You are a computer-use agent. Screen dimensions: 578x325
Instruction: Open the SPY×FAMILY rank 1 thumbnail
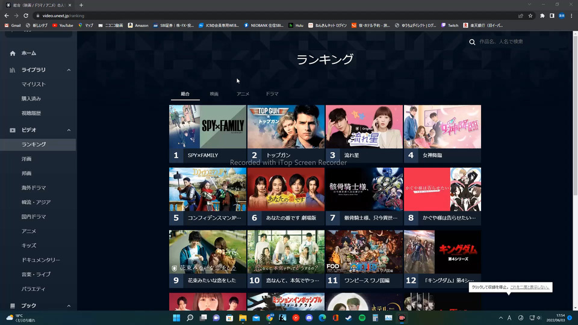(x=208, y=127)
